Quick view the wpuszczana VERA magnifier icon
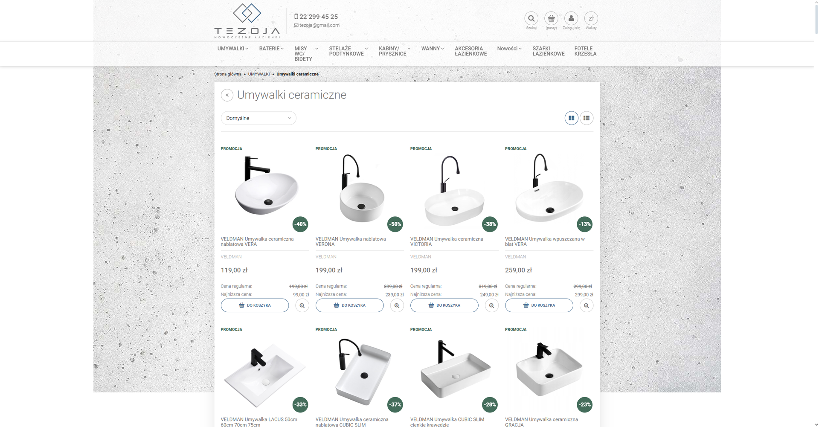 pyautogui.click(x=587, y=305)
